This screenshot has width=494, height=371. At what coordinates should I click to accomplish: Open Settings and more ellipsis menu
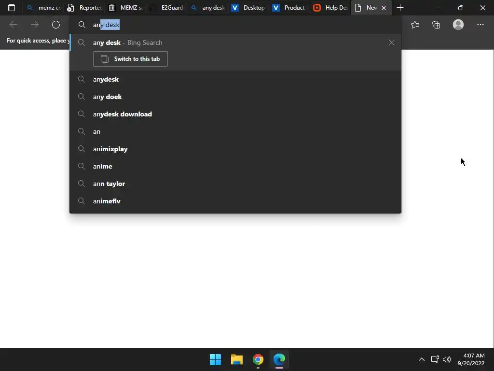point(480,25)
